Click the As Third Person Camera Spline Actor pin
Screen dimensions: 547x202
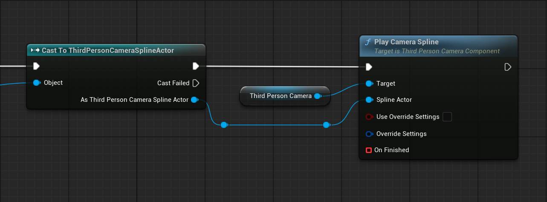click(x=194, y=100)
